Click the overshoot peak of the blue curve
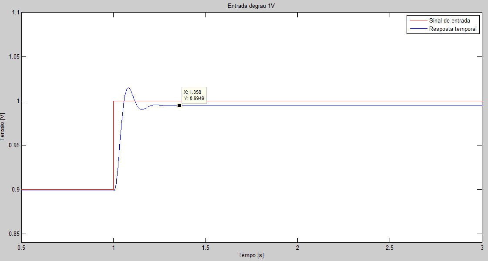Image resolution: width=488 pixels, height=261 pixels. coord(128,88)
